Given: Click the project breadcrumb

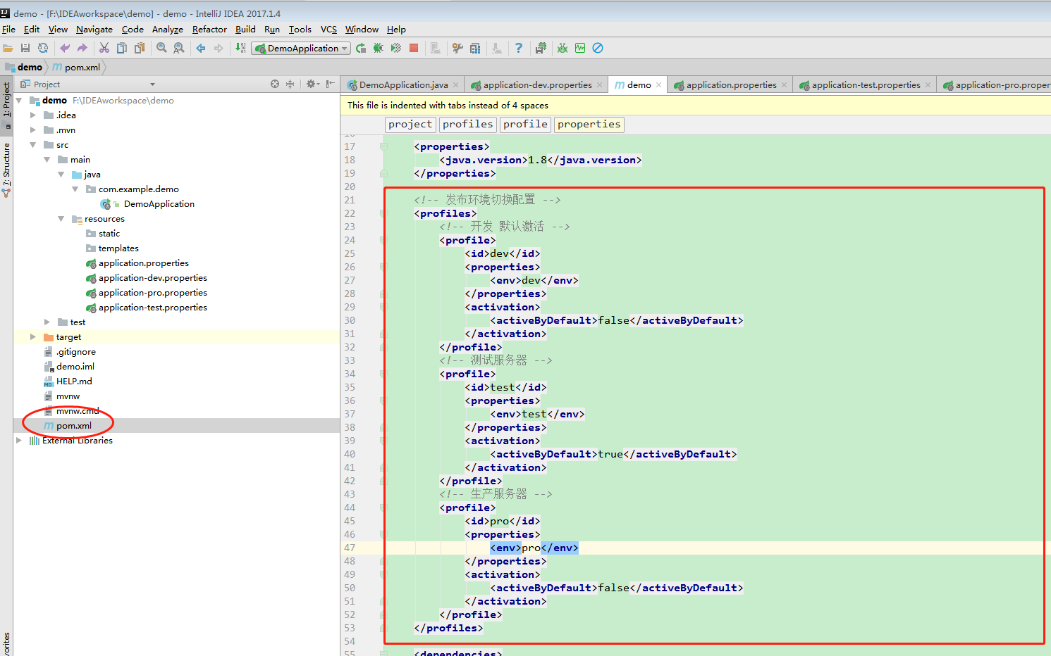Looking at the screenshot, I should point(410,124).
